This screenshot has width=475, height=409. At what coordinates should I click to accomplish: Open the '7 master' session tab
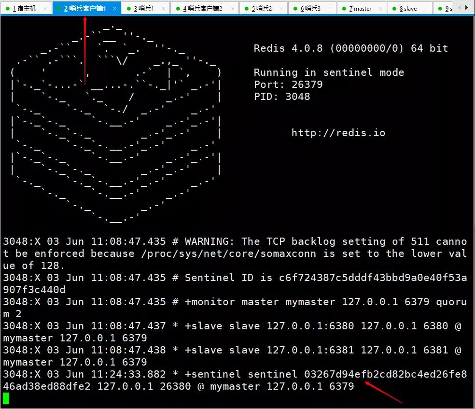(x=362, y=8)
